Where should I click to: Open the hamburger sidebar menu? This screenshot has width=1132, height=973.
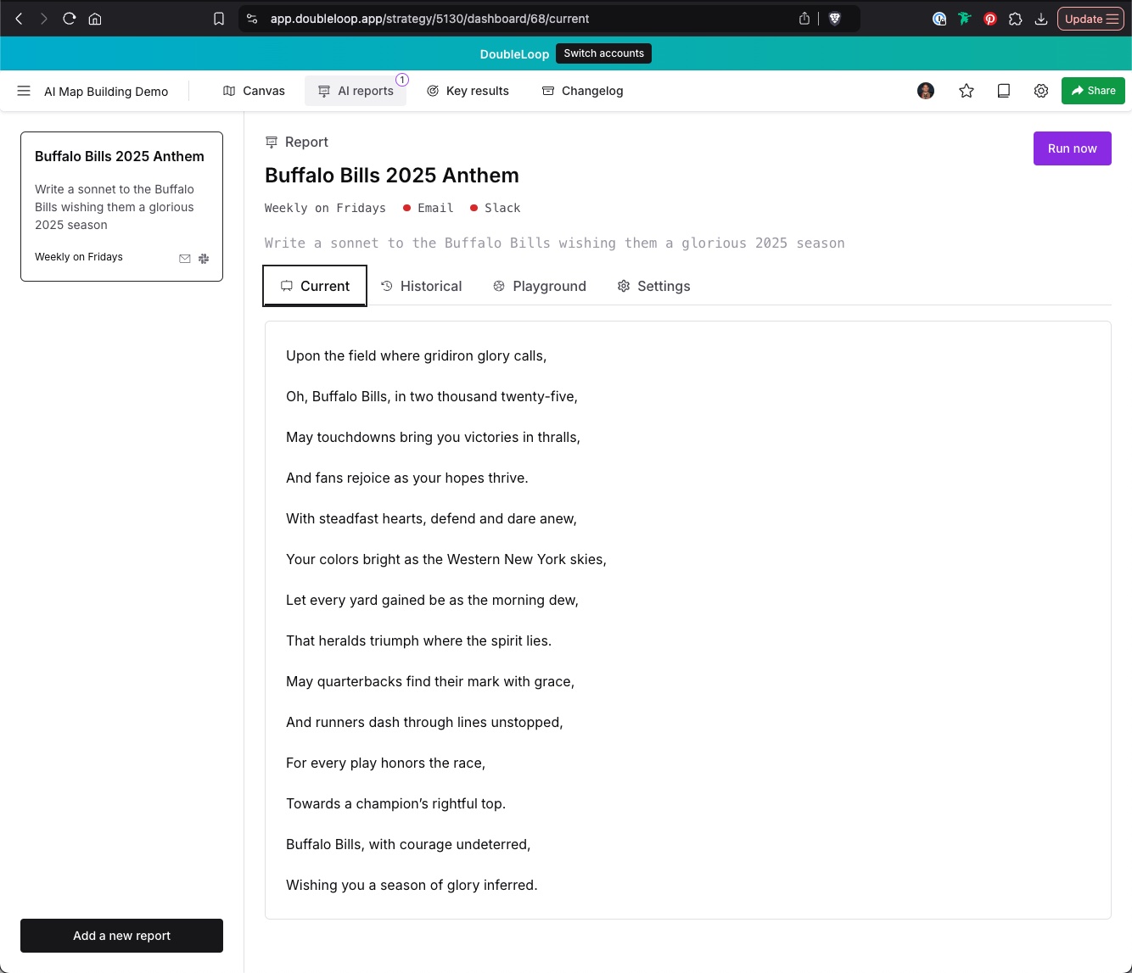(24, 91)
